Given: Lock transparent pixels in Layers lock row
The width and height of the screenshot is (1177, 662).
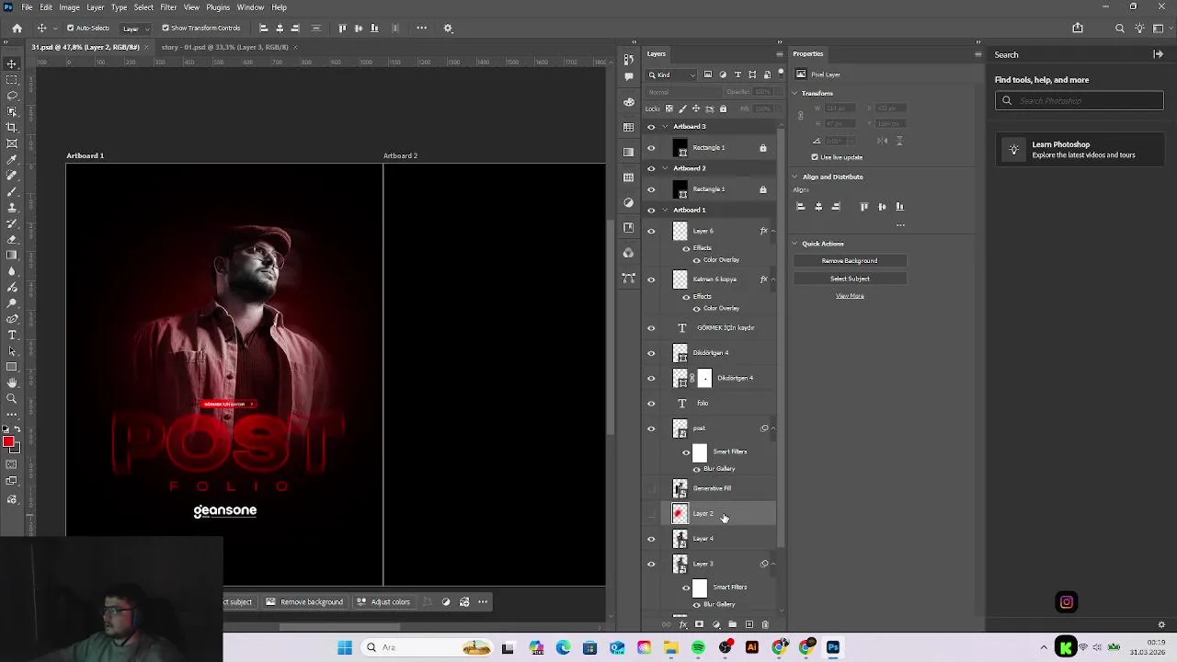Looking at the screenshot, I should coord(668,108).
